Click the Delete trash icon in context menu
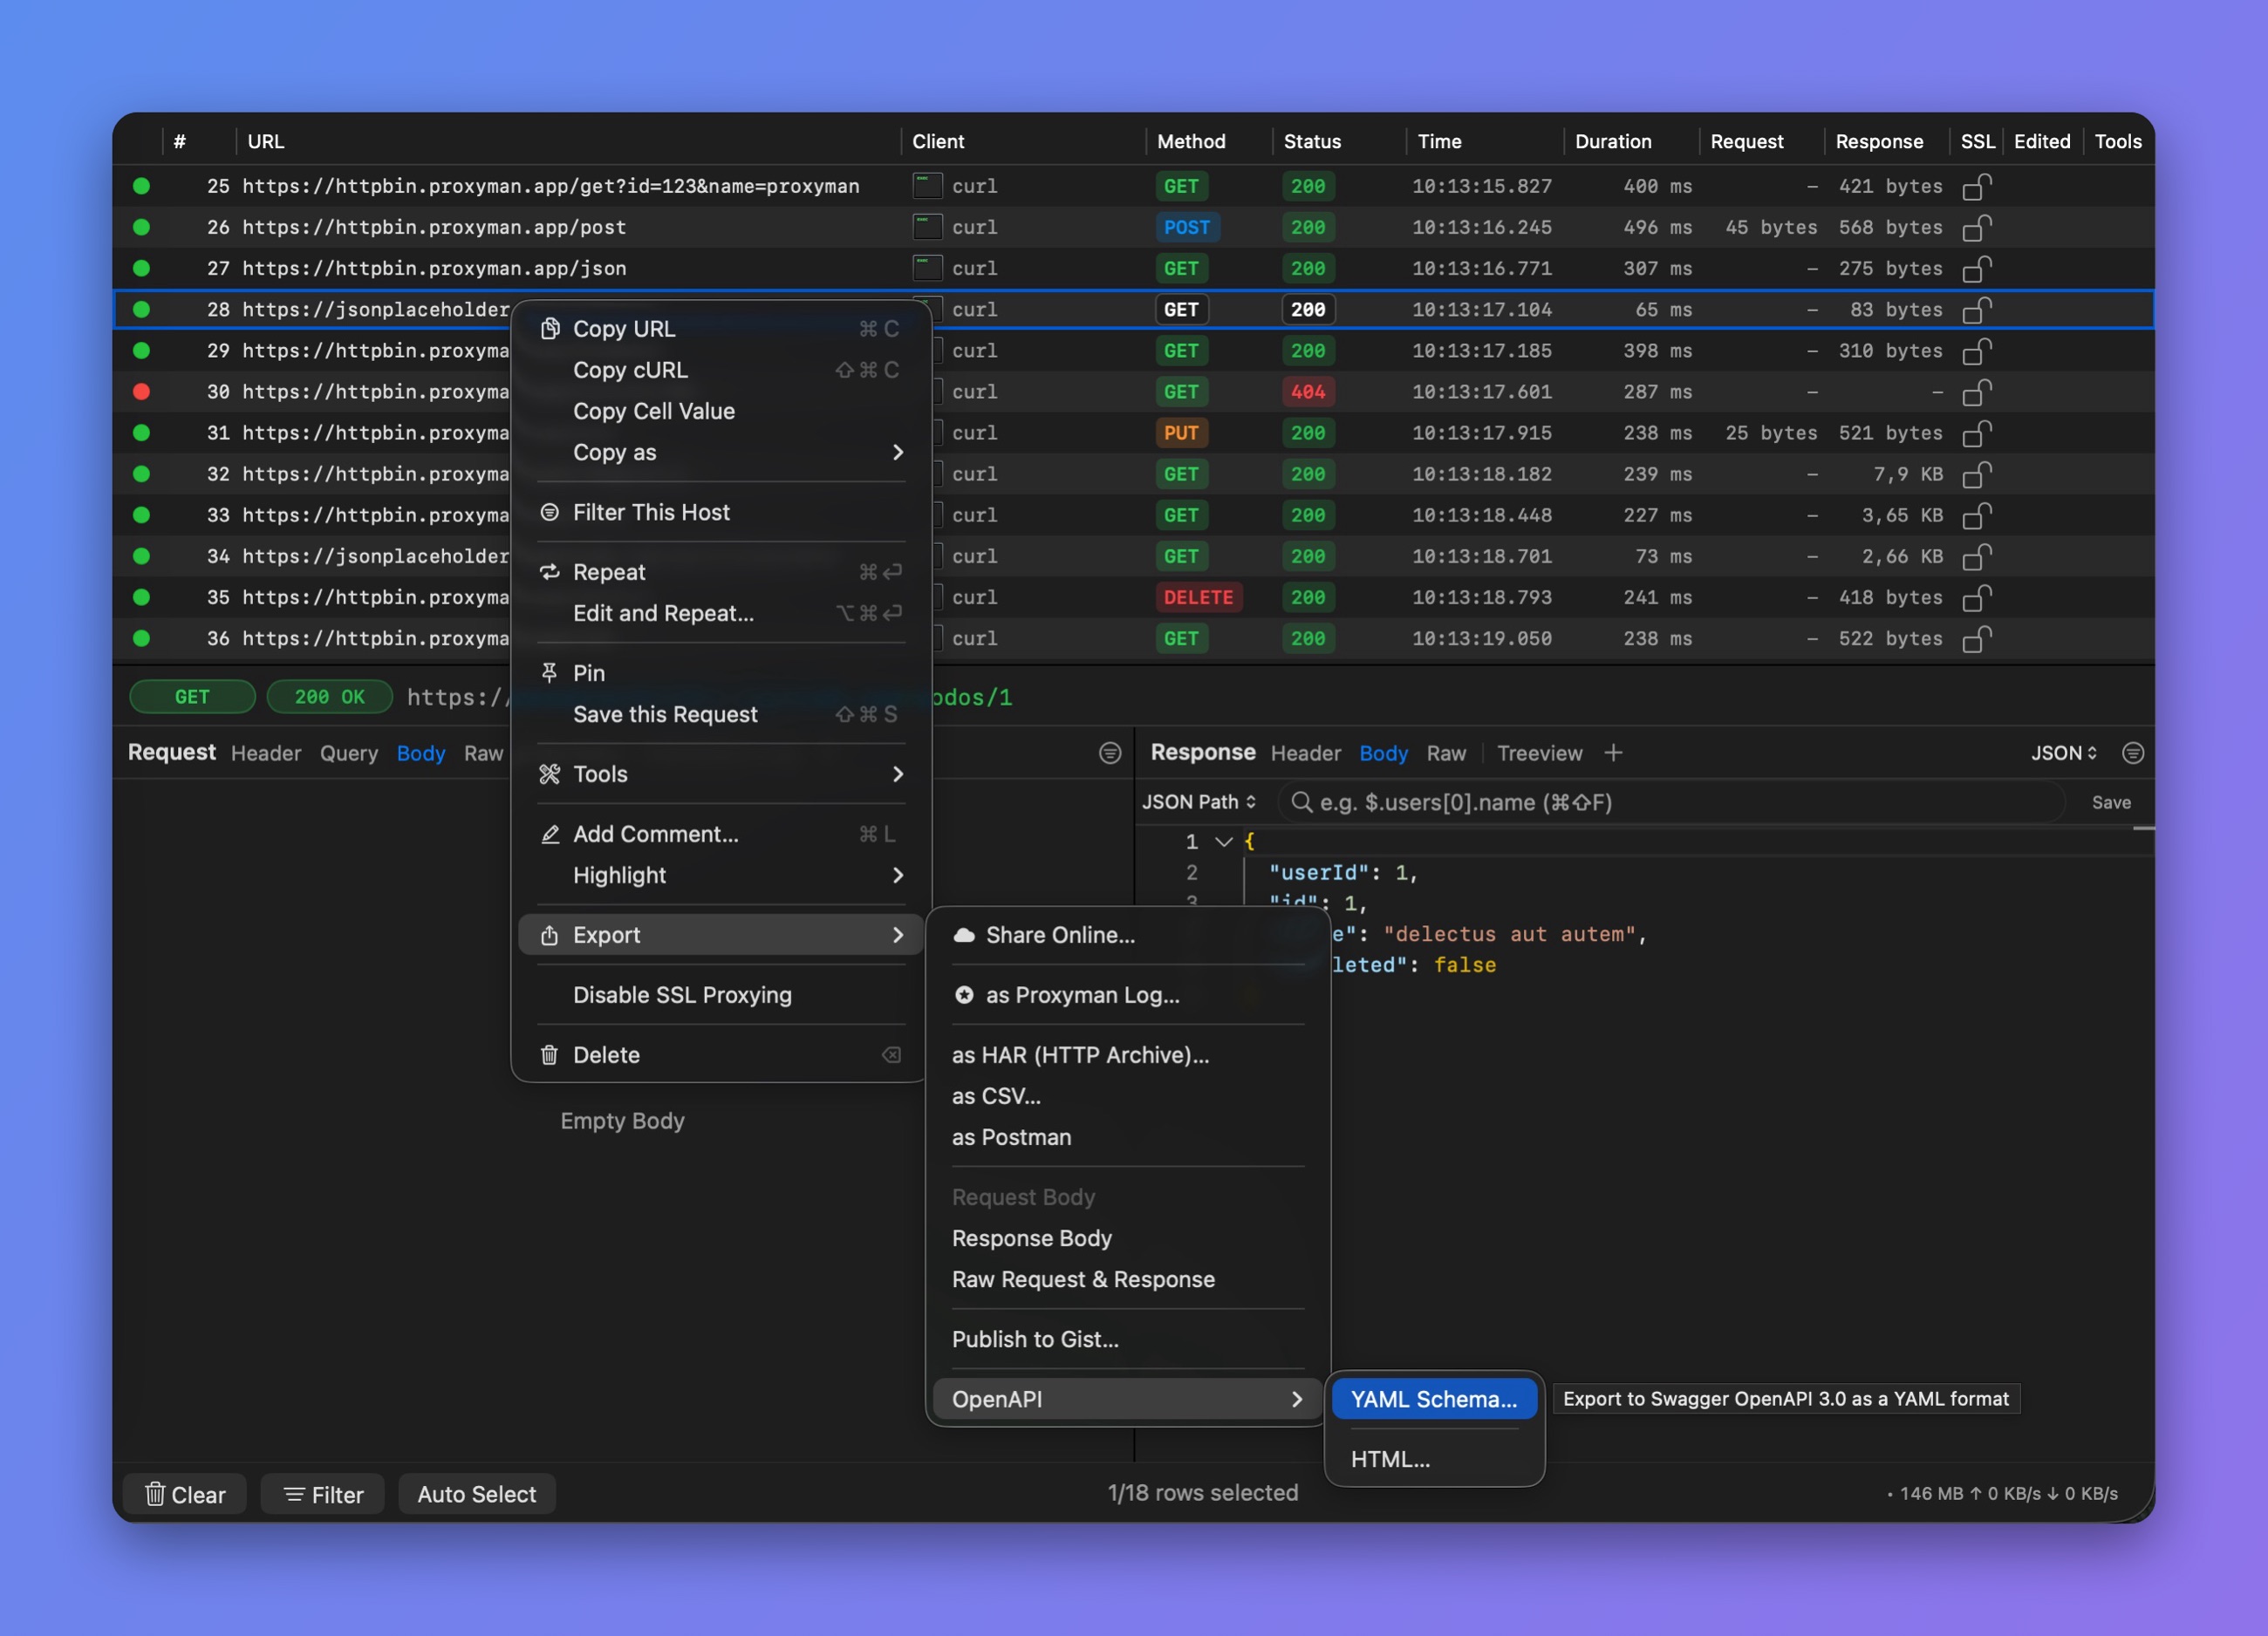The width and height of the screenshot is (2268, 1636). click(549, 1055)
